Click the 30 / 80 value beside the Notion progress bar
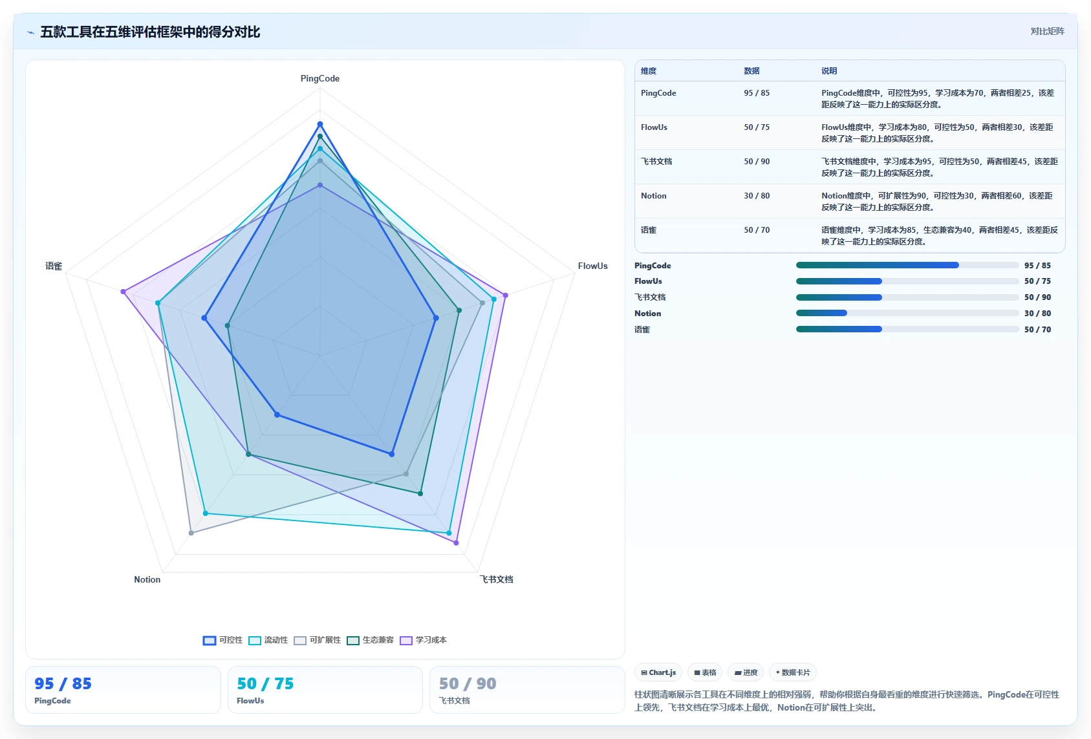This screenshot has width=1091, height=739. pos(1037,313)
